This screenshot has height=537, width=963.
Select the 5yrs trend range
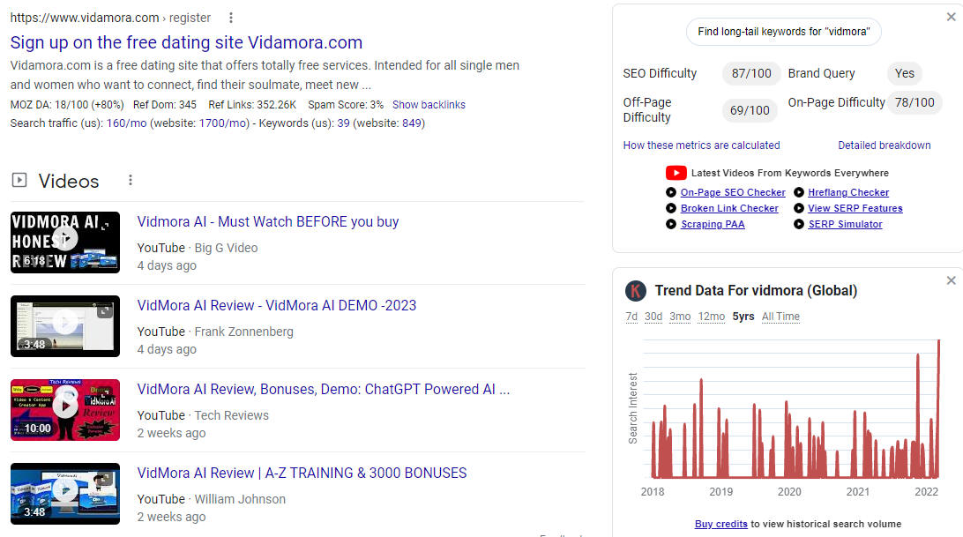(x=743, y=317)
